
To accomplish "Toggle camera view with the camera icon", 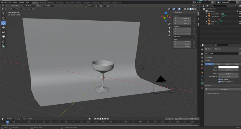I will pyautogui.click(x=169, y=31).
